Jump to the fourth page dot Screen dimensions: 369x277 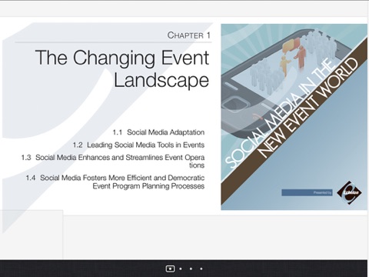(x=201, y=269)
